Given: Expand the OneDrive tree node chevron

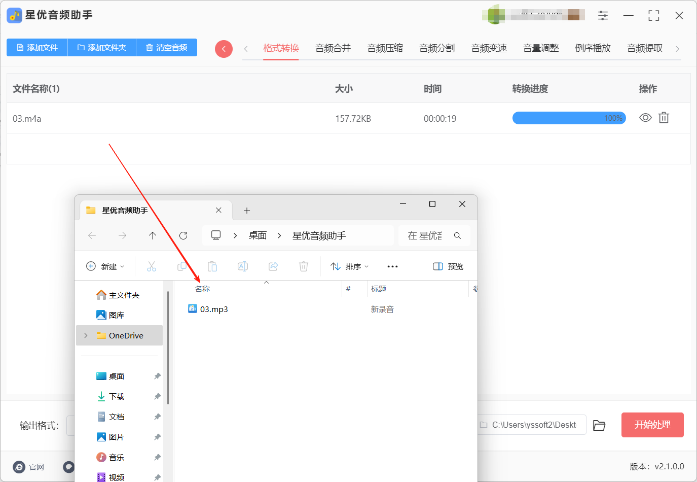Looking at the screenshot, I should pos(86,335).
